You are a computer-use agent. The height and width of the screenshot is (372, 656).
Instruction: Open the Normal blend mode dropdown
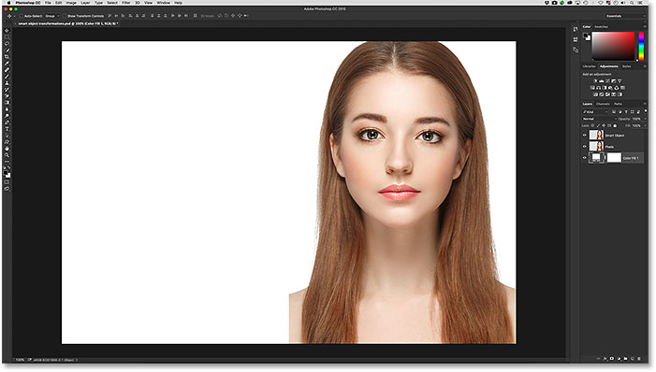coord(599,119)
